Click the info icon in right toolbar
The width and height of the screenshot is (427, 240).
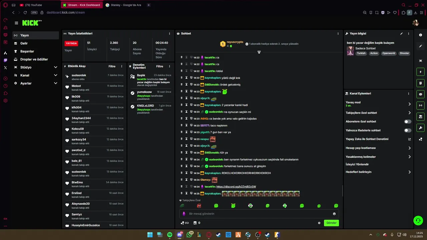click(x=420, y=35)
